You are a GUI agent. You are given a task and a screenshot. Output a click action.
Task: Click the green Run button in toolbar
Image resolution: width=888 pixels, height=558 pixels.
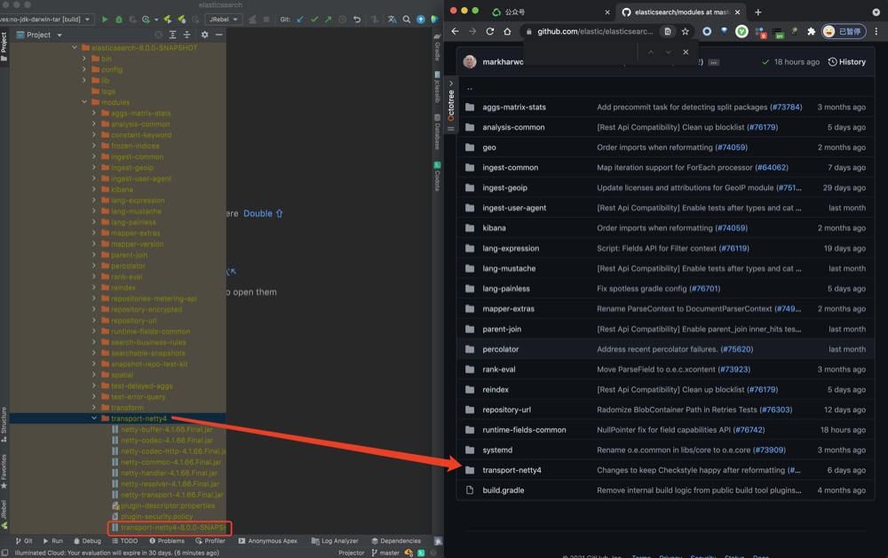point(105,19)
